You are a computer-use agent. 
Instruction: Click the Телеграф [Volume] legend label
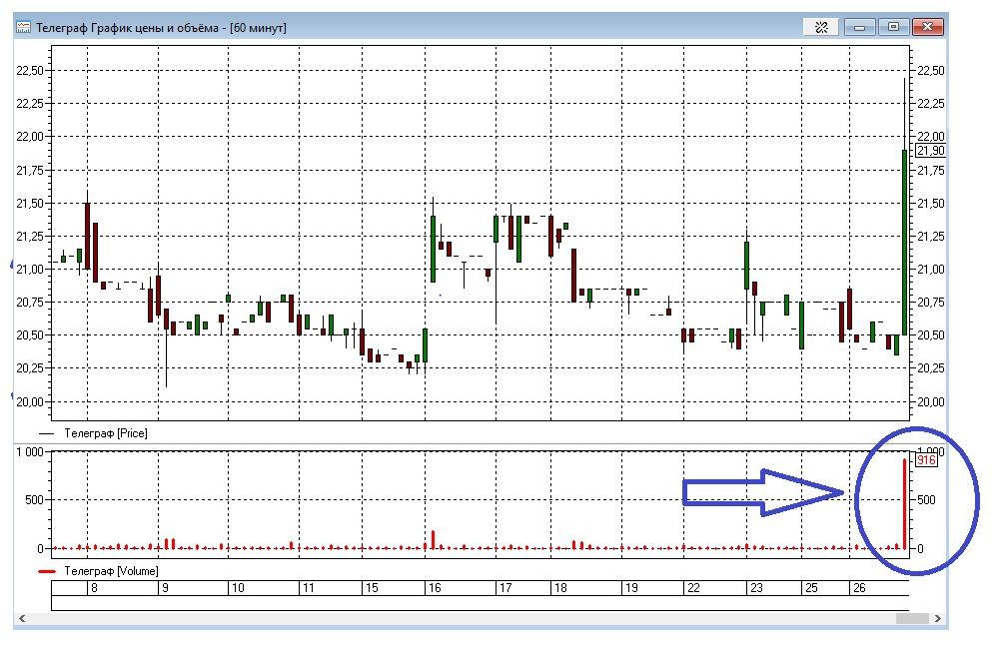click(111, 571)
